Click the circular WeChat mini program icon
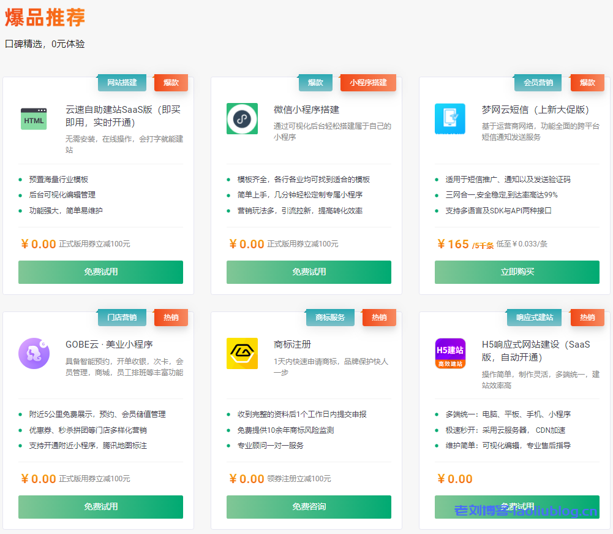613x534 pixels. pyautogui.click(x=242, y=118)
